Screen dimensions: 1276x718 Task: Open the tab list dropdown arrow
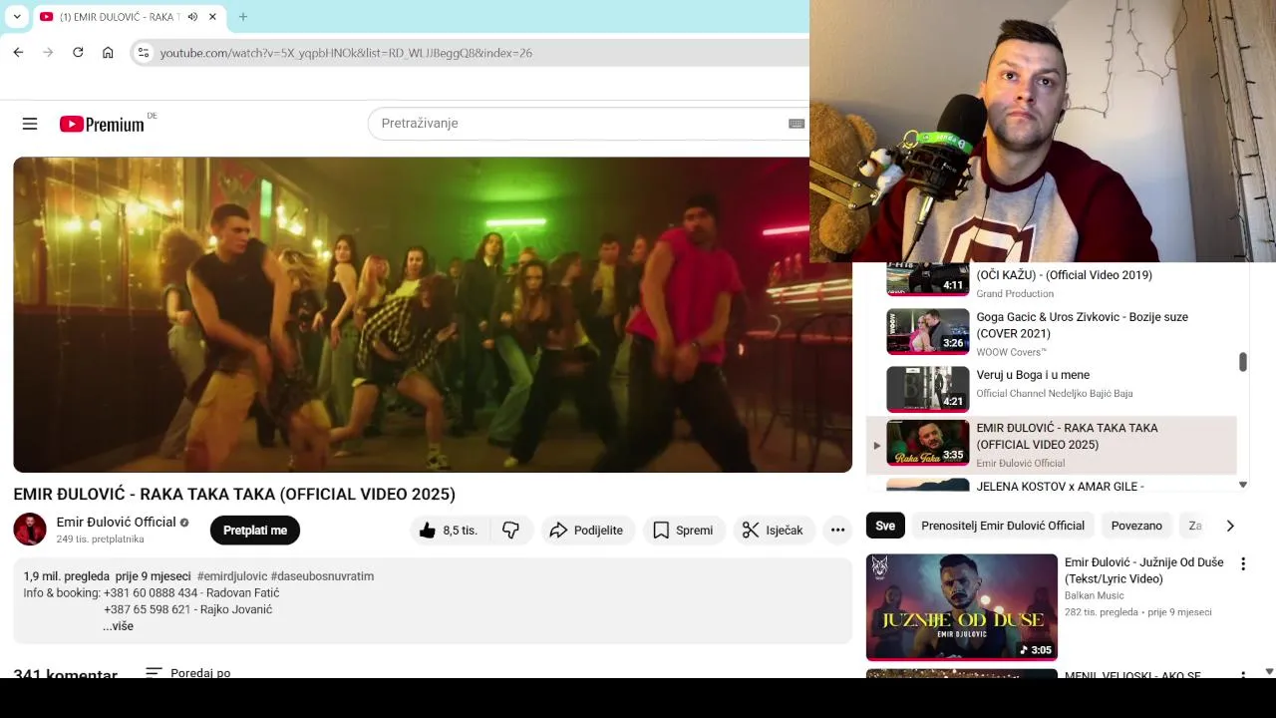17,17
